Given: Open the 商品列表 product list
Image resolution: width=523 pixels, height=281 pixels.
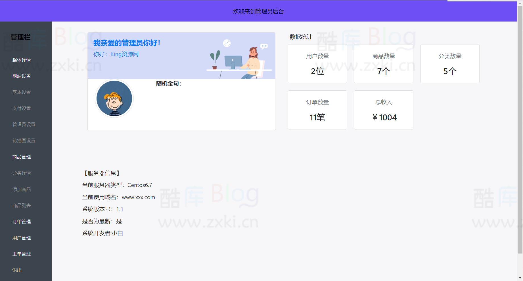Looking at the screenshot, I should click(x=22, y=205).
